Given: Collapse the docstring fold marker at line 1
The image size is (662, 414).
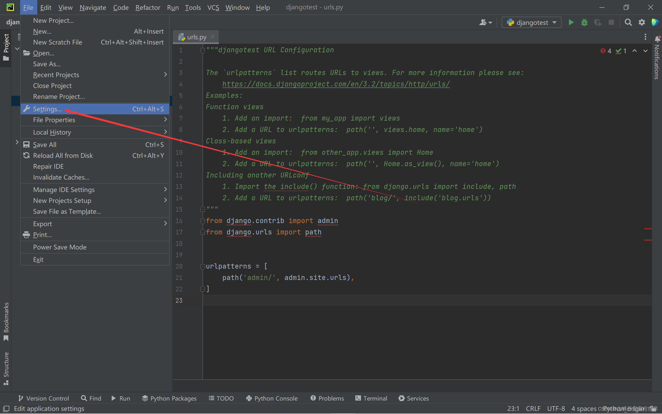Looking at the screenshot, I should [x=203, y=50].
